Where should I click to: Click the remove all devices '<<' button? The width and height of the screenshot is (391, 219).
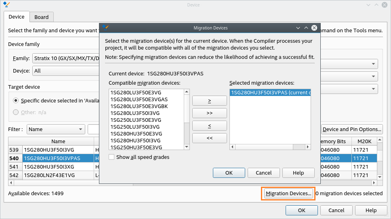tap(209, 138)
